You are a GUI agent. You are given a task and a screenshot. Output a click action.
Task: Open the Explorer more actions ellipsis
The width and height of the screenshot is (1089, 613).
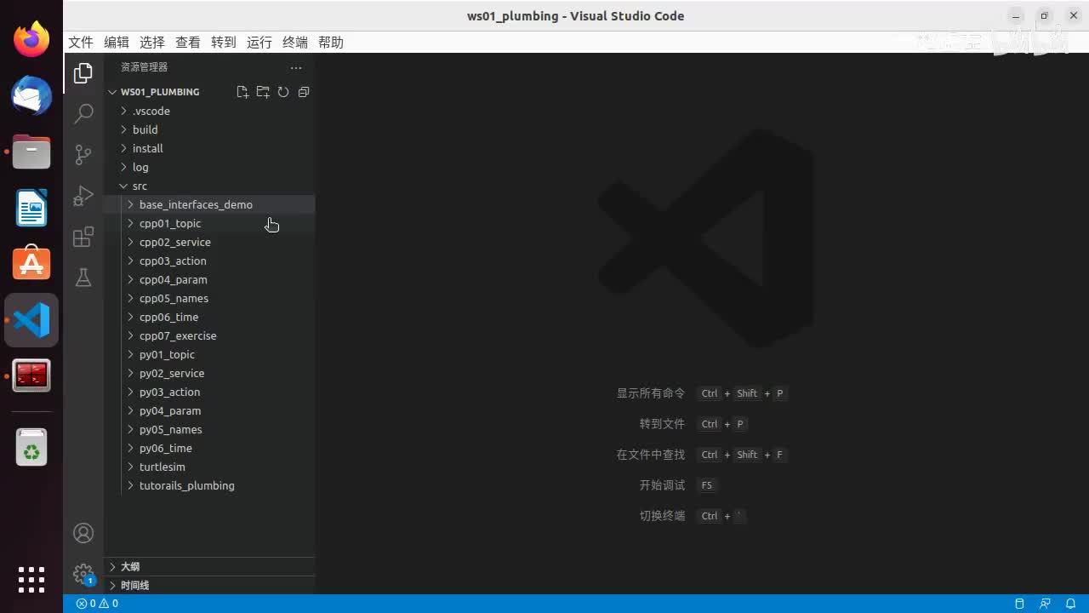point(296,67)
